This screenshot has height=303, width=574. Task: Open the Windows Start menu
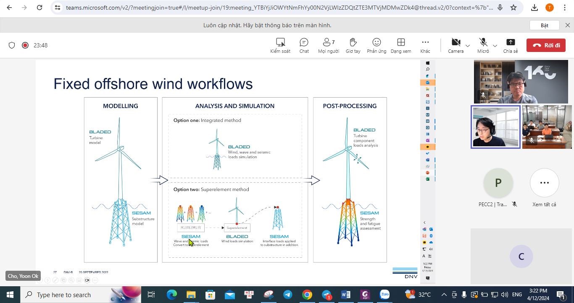10,295
